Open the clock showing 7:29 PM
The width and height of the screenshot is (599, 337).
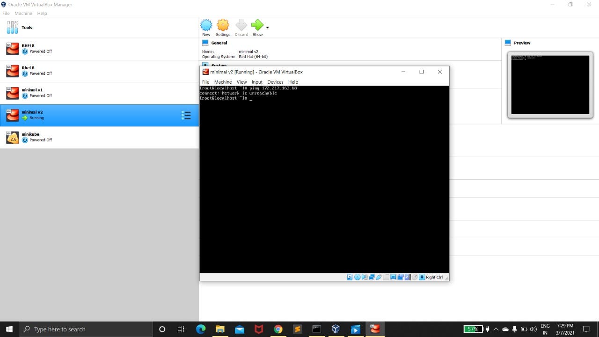[565, 329]
